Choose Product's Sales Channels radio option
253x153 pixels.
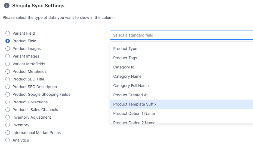(8, 110)
